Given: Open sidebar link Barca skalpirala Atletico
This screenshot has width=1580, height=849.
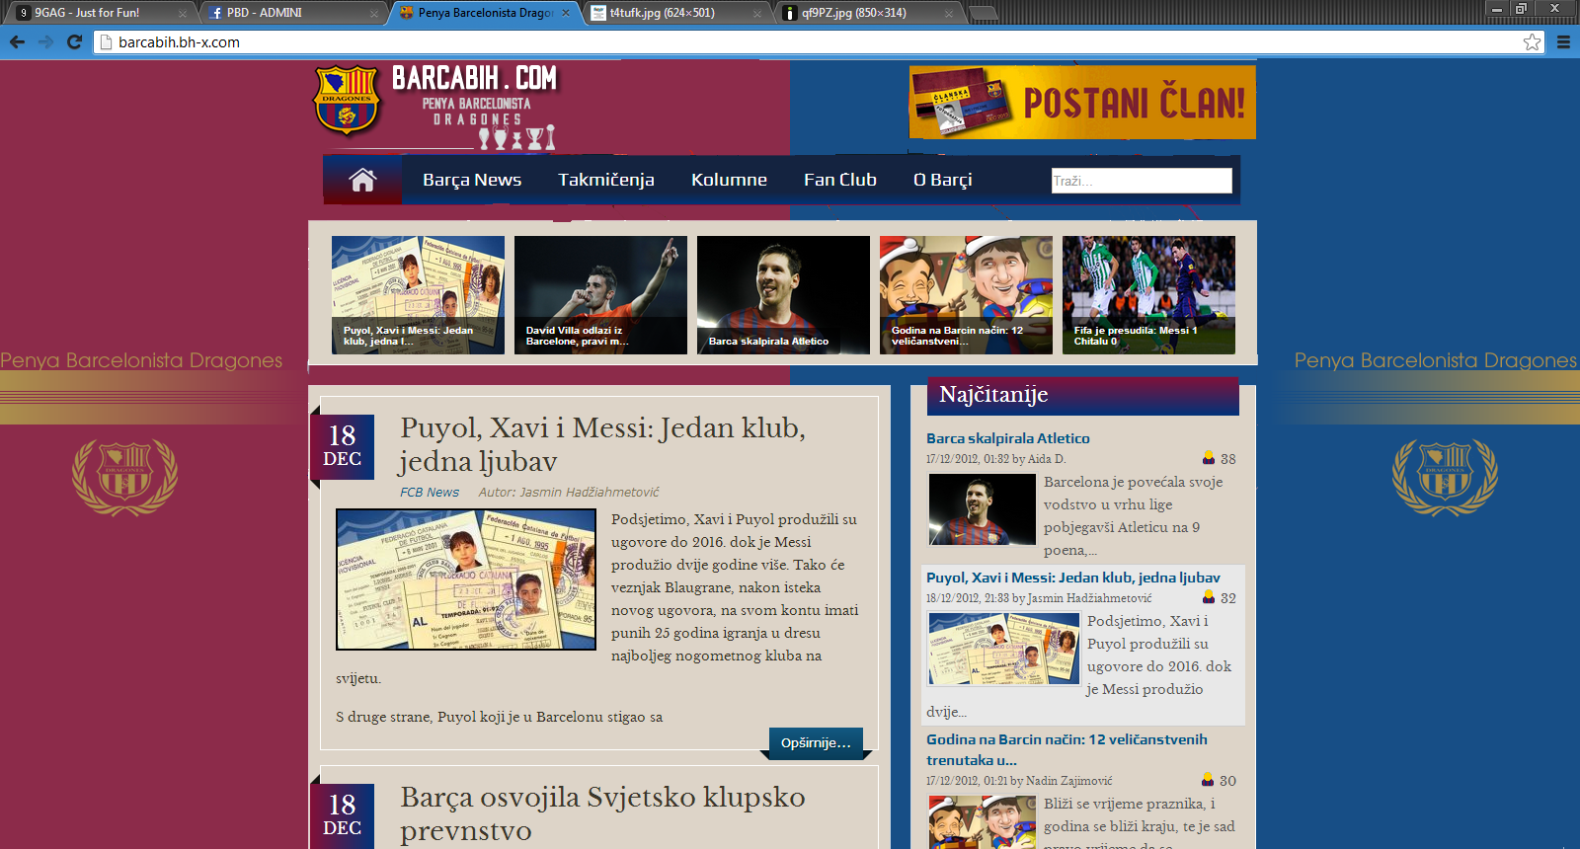Looking at the screenshot, I should click(1008, 438).
